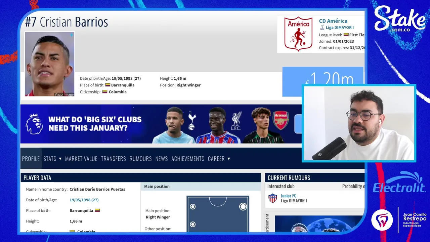This screenshot has width=430, height=242.
Task: Click the "1,66 m" height value in Player Data
Action: coord(76,221)
